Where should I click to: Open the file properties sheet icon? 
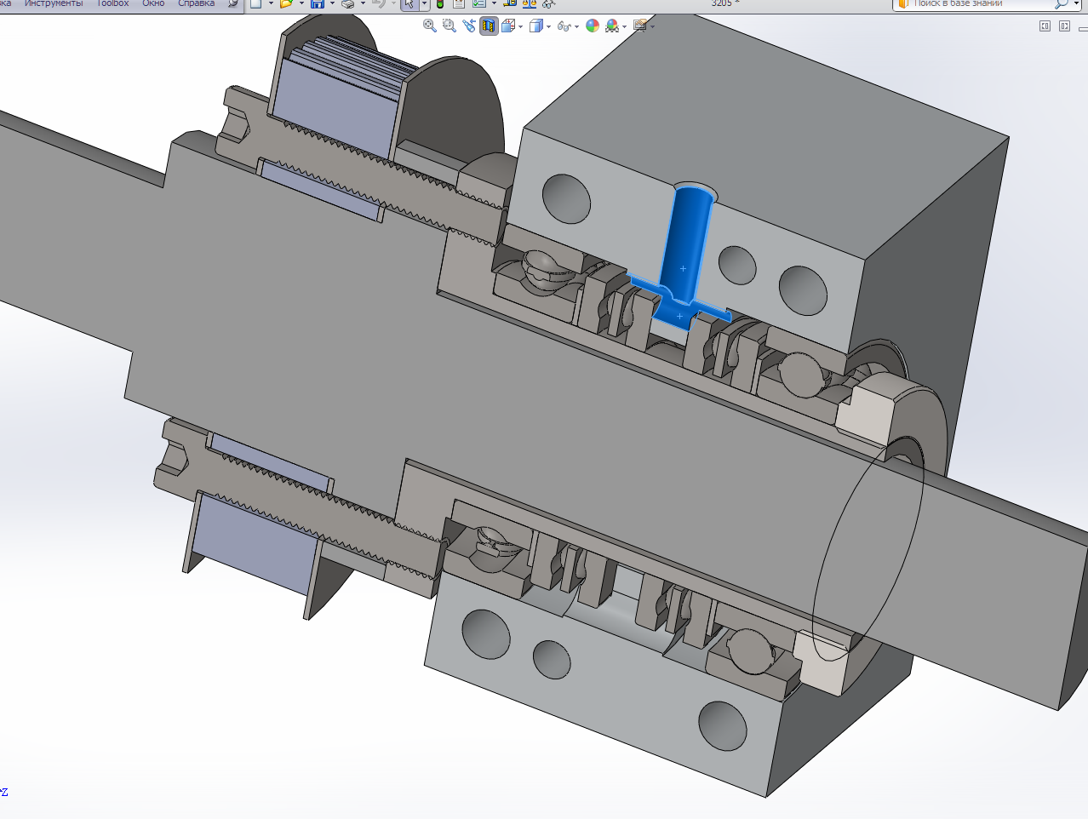pos(459,3)
